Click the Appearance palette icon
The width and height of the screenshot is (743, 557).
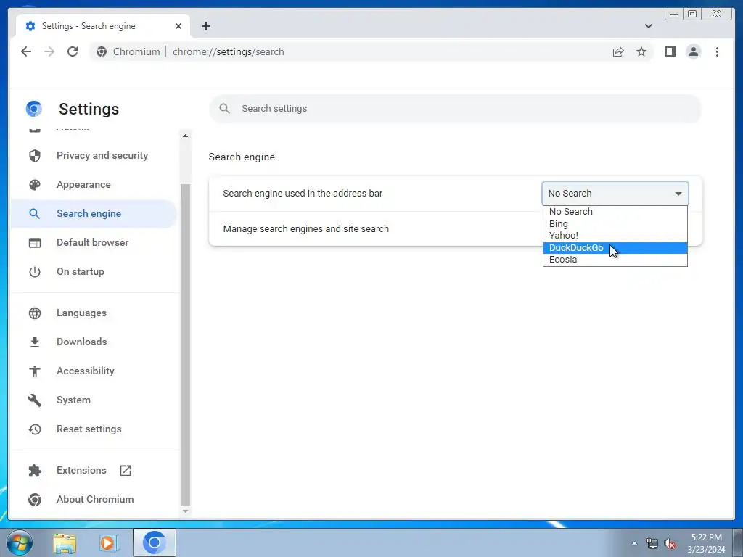pos(35,185)
